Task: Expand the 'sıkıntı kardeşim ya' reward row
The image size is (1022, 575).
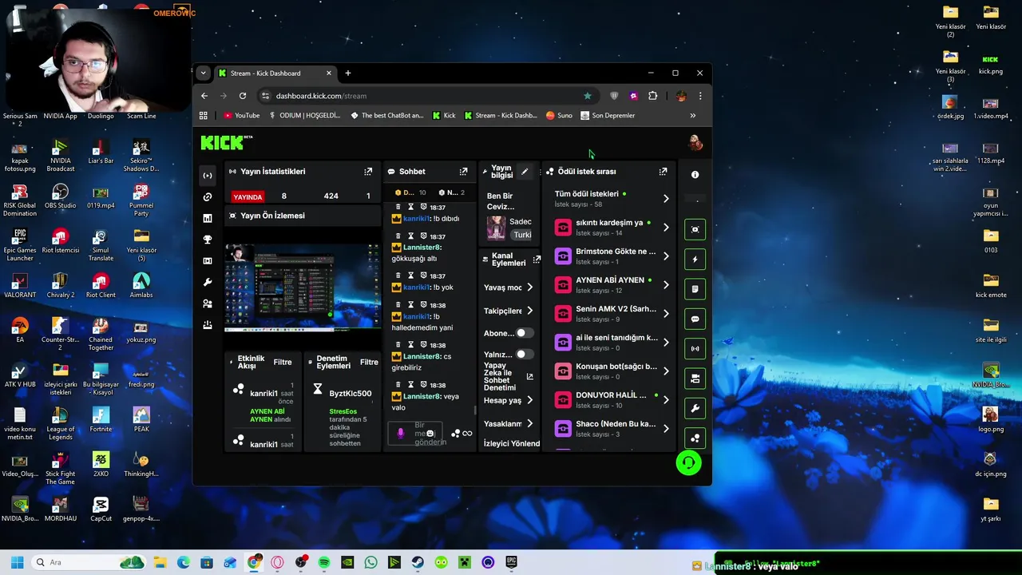Action: click(x=666, y=228)
